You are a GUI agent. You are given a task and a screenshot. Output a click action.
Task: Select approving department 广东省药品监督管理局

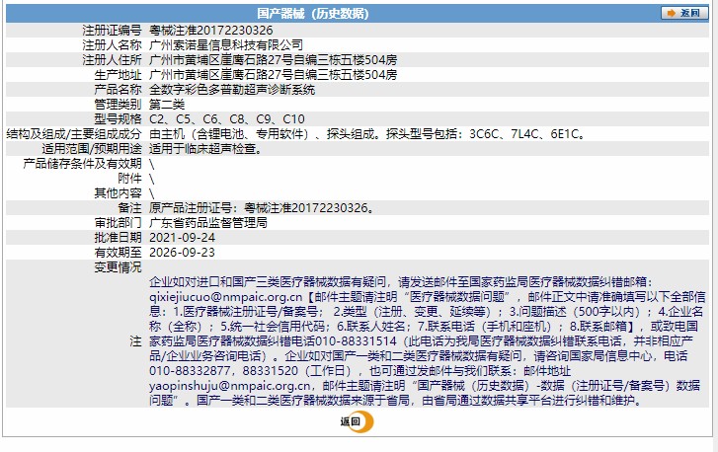[208, 223]
